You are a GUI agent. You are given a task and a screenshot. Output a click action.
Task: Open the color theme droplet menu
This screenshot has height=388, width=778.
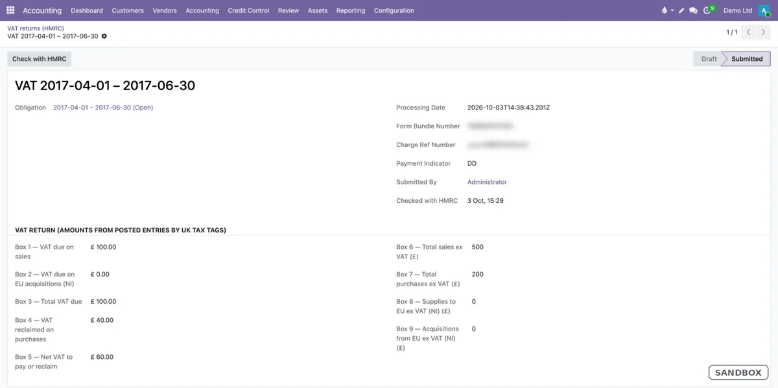click(x=667, y=10)
